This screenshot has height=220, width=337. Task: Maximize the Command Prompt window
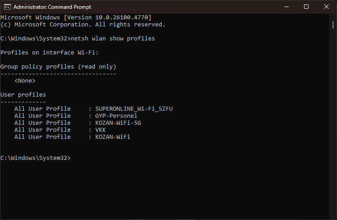pyautogui.click(x=306, y=7)
